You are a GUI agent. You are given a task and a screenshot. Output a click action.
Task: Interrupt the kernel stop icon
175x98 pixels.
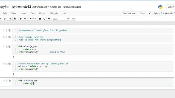[40, 19]
